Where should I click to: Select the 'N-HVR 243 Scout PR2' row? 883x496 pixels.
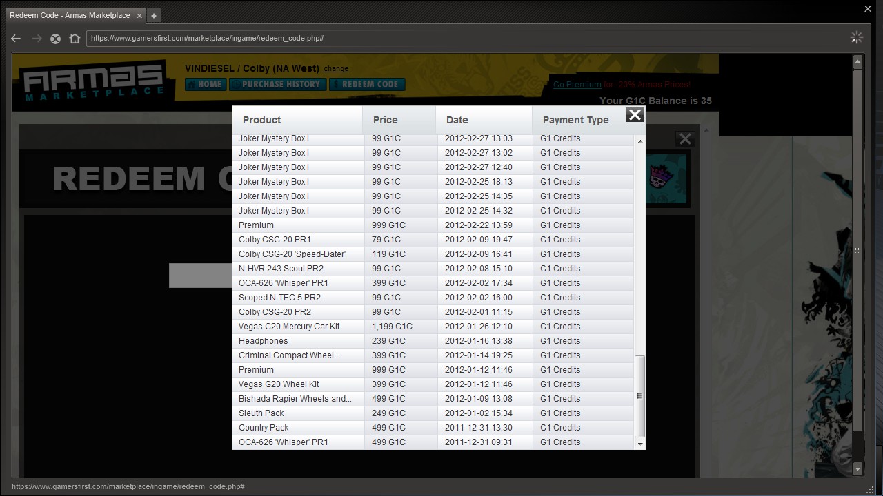433,269
